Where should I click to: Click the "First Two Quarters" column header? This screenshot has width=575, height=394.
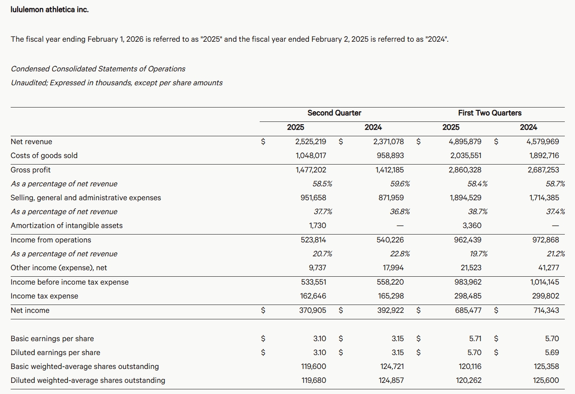[x=490, y=113]
